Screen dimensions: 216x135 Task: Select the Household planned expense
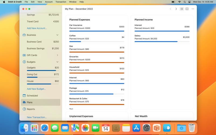(x=97, y=70)
